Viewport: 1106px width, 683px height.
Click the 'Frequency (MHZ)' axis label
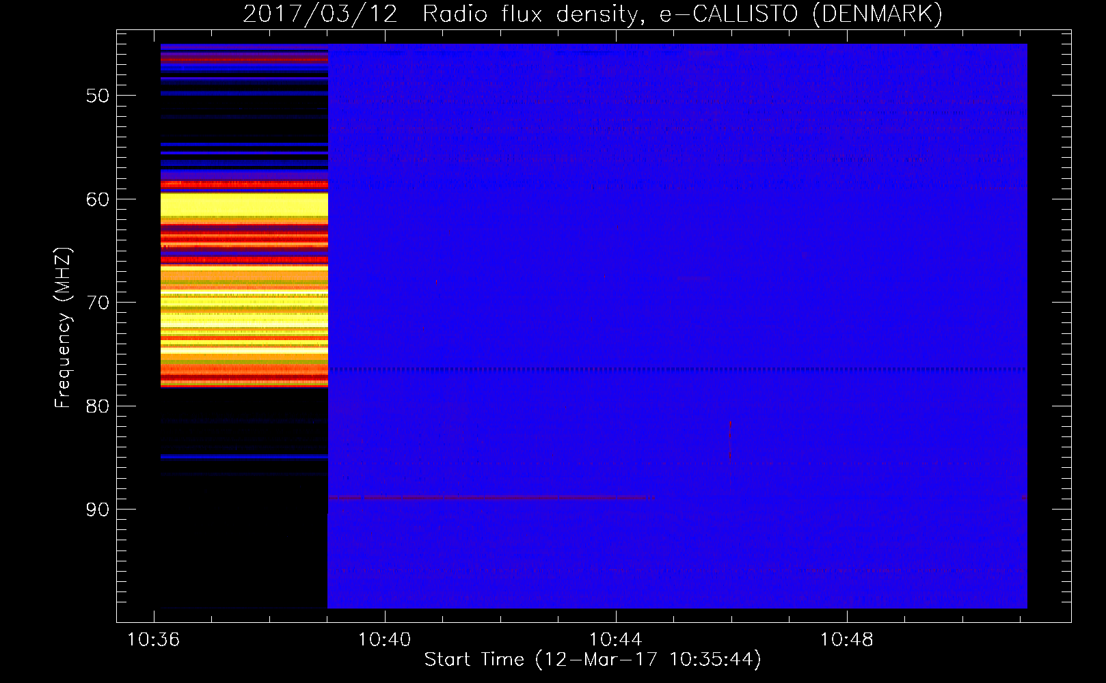[x=62, y=328]
